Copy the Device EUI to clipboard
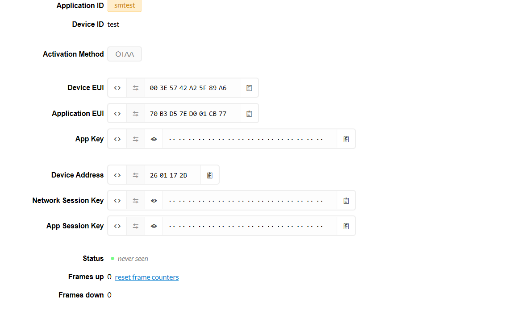Screen dimensions: 526x318 (x=249, y=88)
